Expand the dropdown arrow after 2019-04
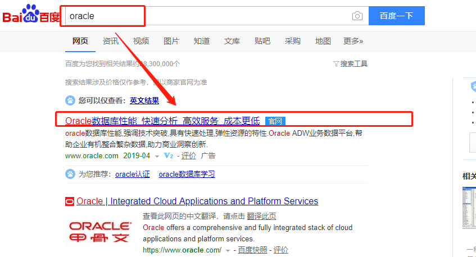 click(x=157, y=157)
